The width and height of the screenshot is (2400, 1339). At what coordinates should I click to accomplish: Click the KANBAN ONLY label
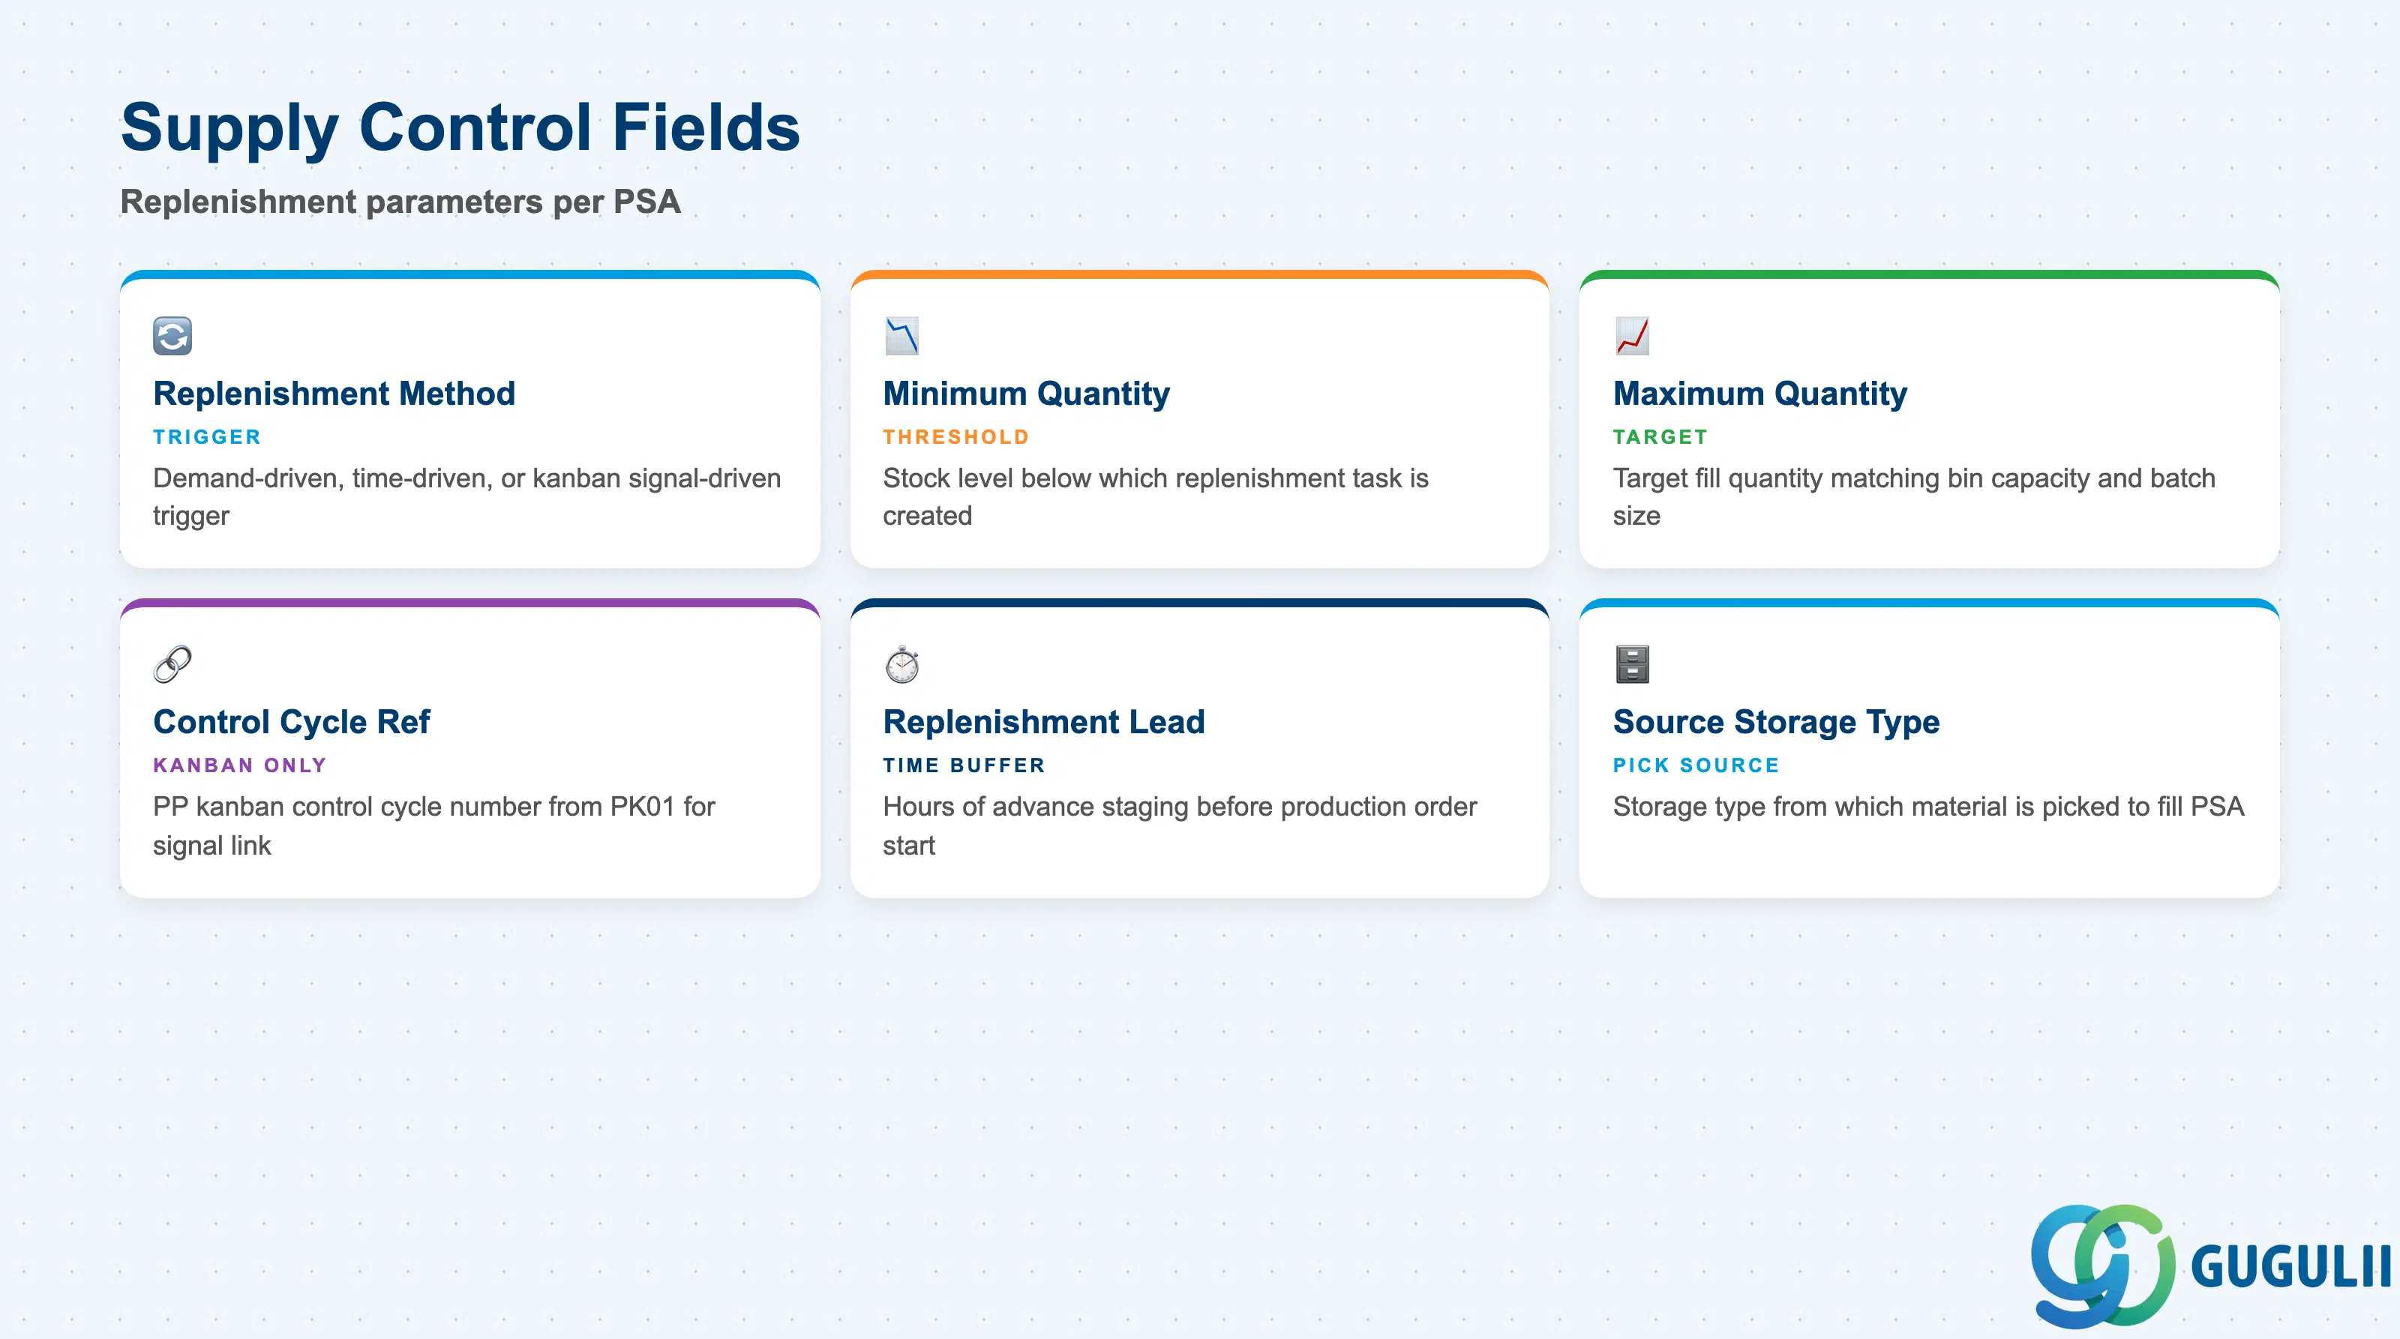point(239,765)
